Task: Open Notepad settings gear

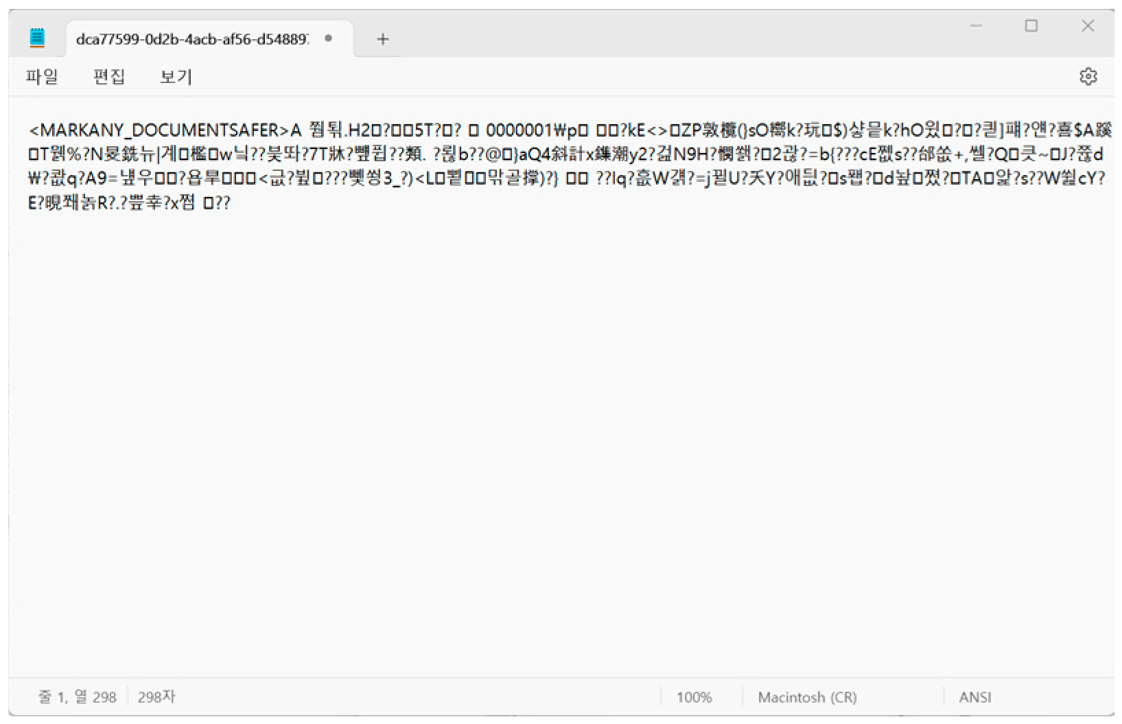Action: (x=1088, y=77)
